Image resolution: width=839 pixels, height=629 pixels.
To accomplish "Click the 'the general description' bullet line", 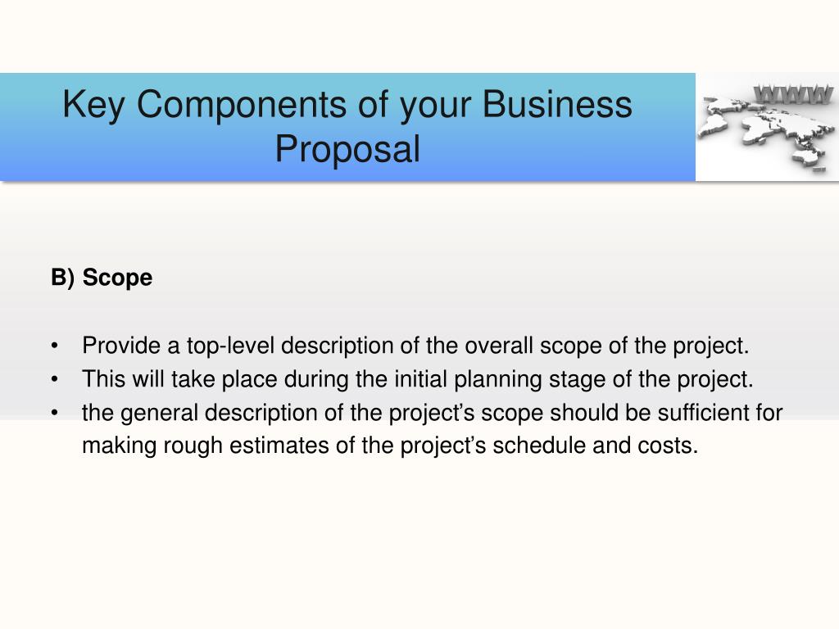I will [433, 414].
